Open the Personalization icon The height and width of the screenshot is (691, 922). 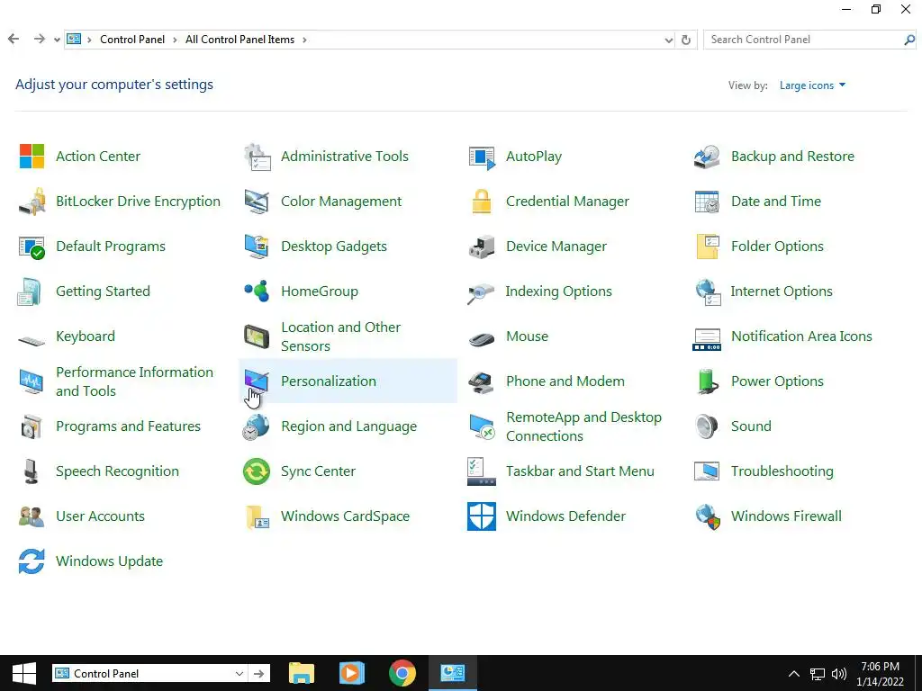click(257, 381)
